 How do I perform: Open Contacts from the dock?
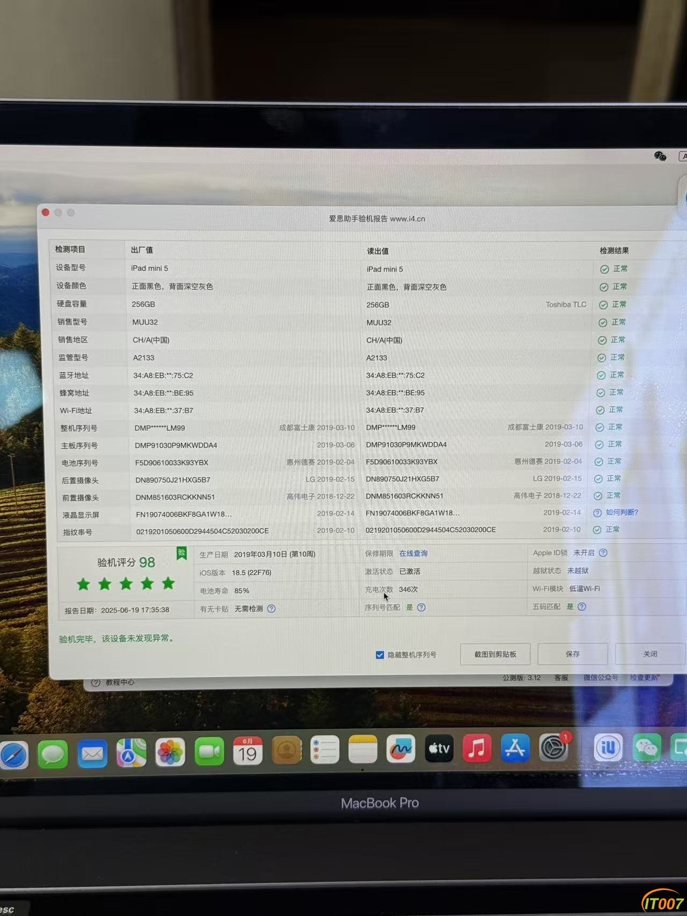pyautogui.click(x=287, y=750)
